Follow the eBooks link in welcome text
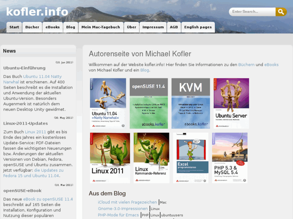 click(x=271, y=65)
